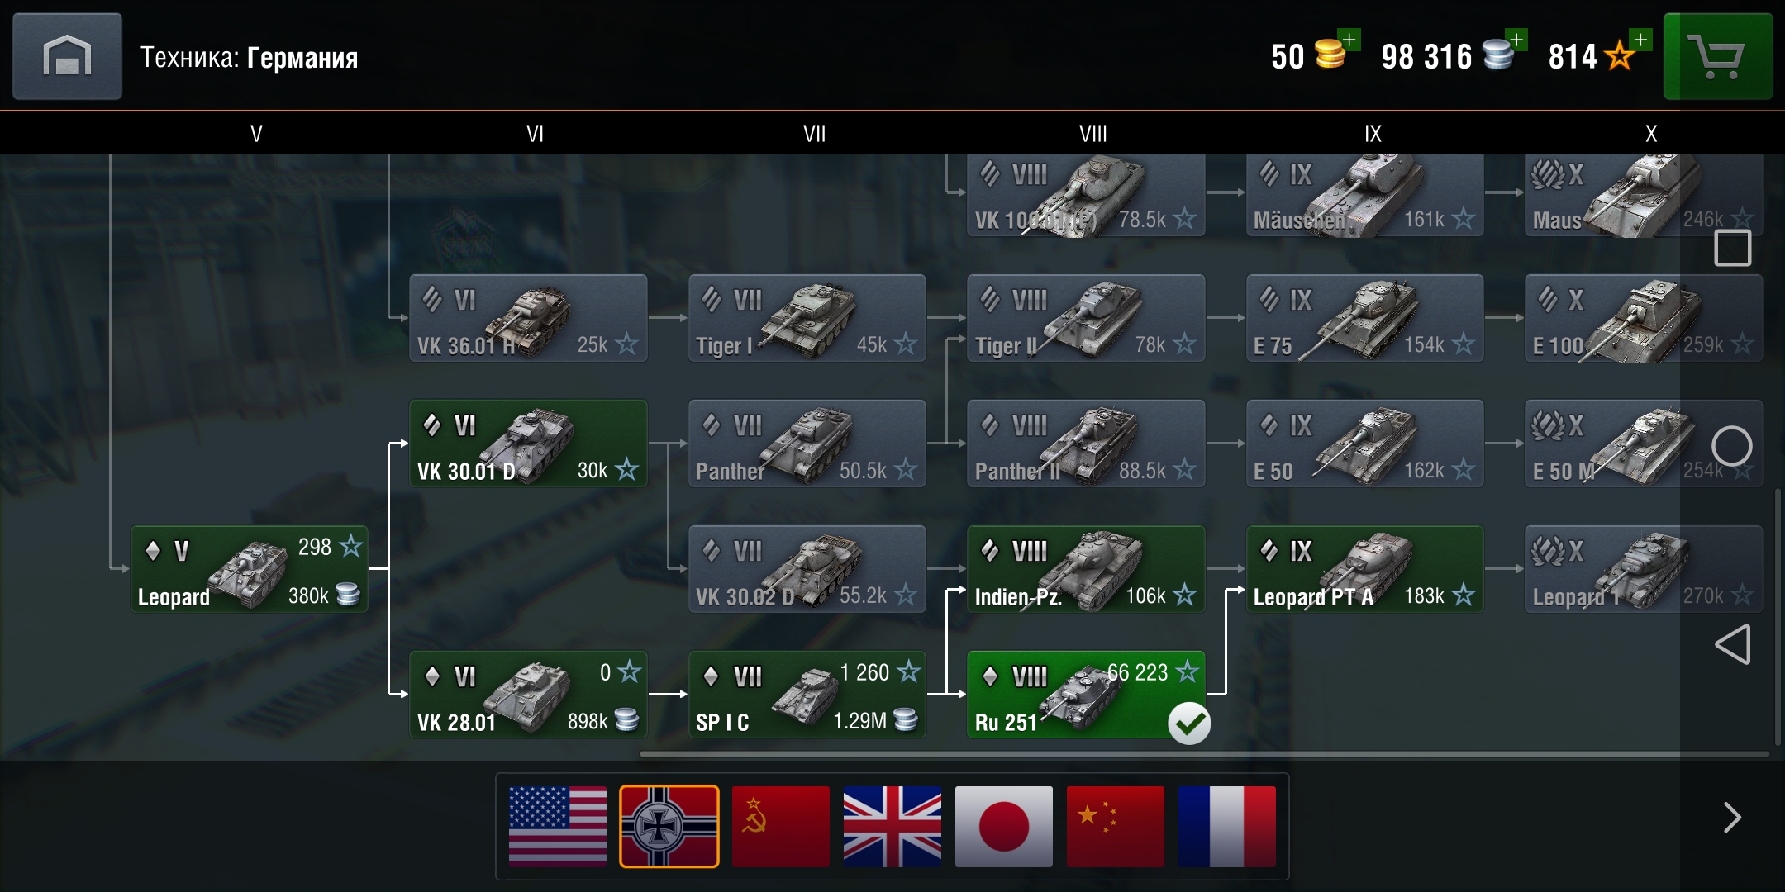Open the Leopard tier V tank card
The width and height of the screenshot is (1785, 892).
click(x=250, y=569)
